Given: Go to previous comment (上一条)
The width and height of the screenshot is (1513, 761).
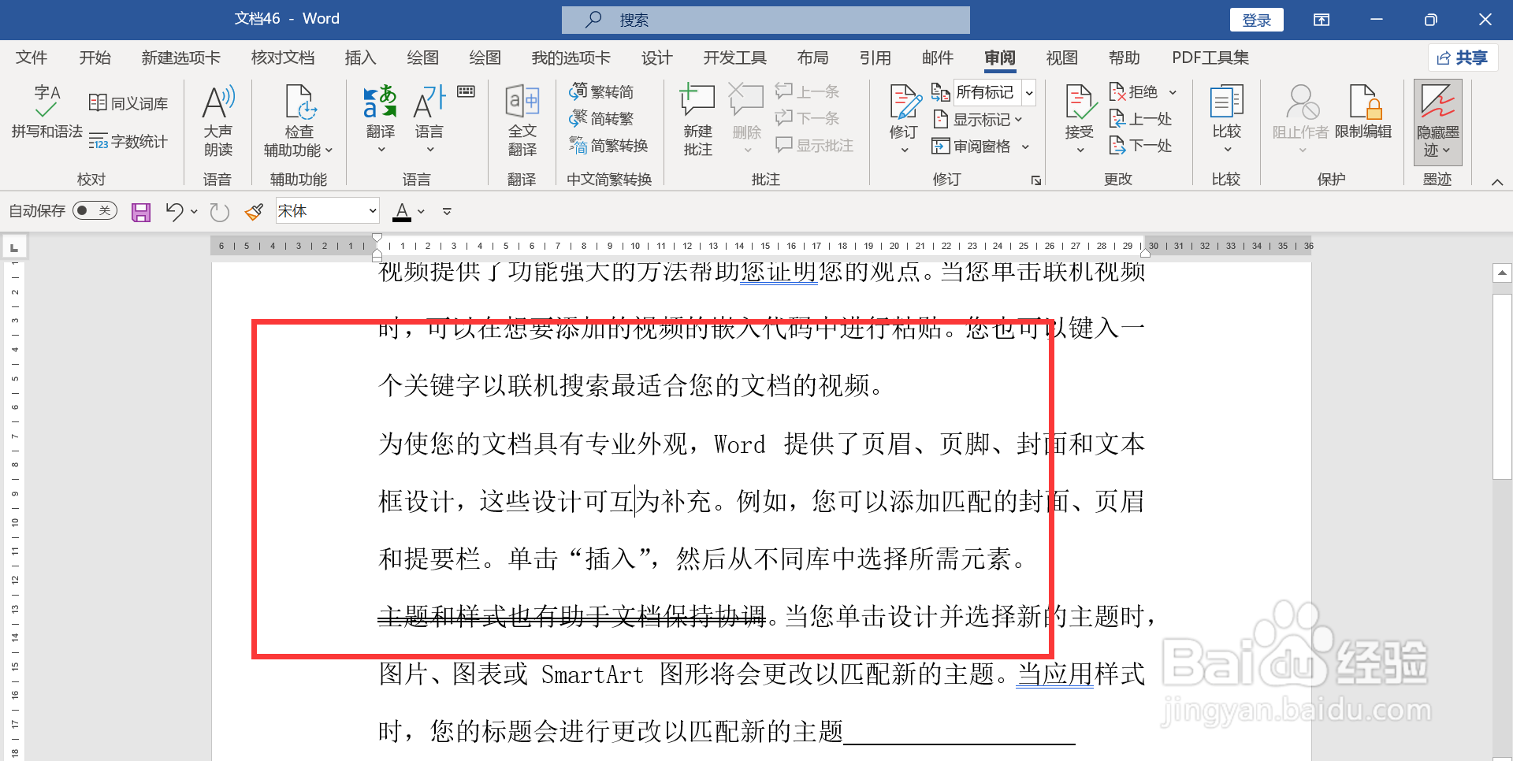Looking at the screenshot, I should click(x=808, y=91).
